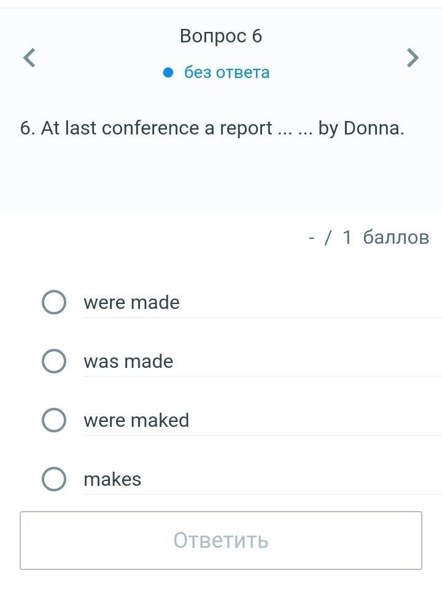The width and height of the screenshot is (442, 597).
Task: Select the 'makes' radio button
Action: (x=54, y=479)
